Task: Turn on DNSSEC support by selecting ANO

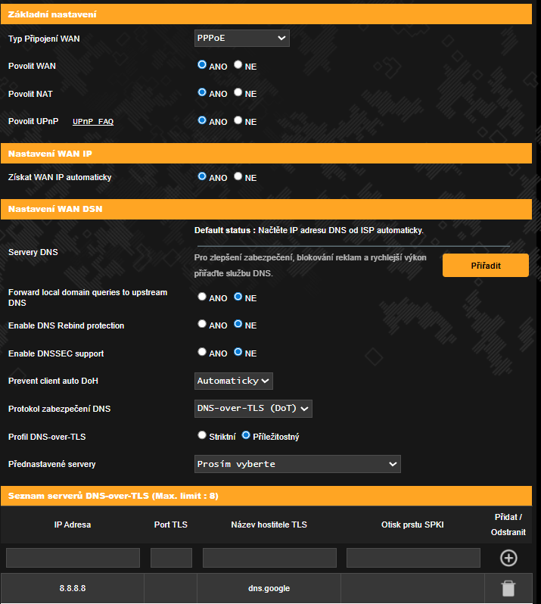Action: coord(202,352)
